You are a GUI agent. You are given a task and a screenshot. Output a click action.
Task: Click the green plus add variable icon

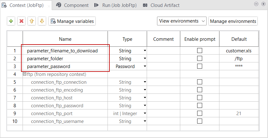tap(11, 21)
